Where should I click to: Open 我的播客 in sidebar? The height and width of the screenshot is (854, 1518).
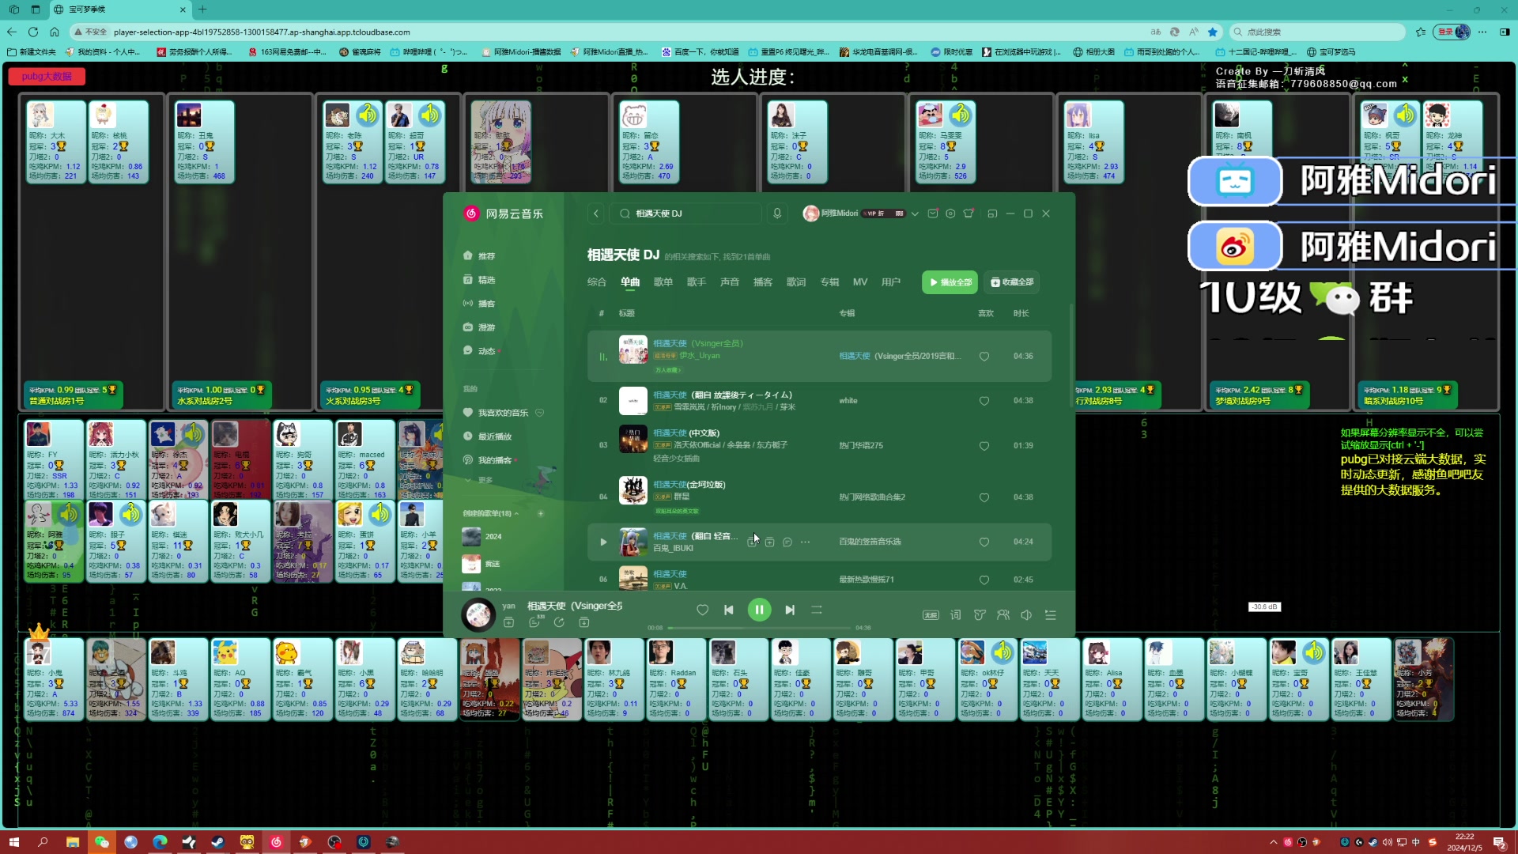pos(488,460)
